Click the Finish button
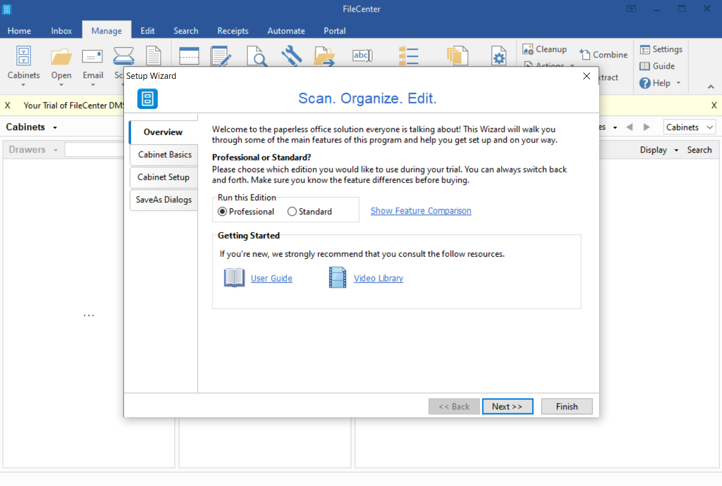This screenshot has height=486, width=722. (567, 407)
